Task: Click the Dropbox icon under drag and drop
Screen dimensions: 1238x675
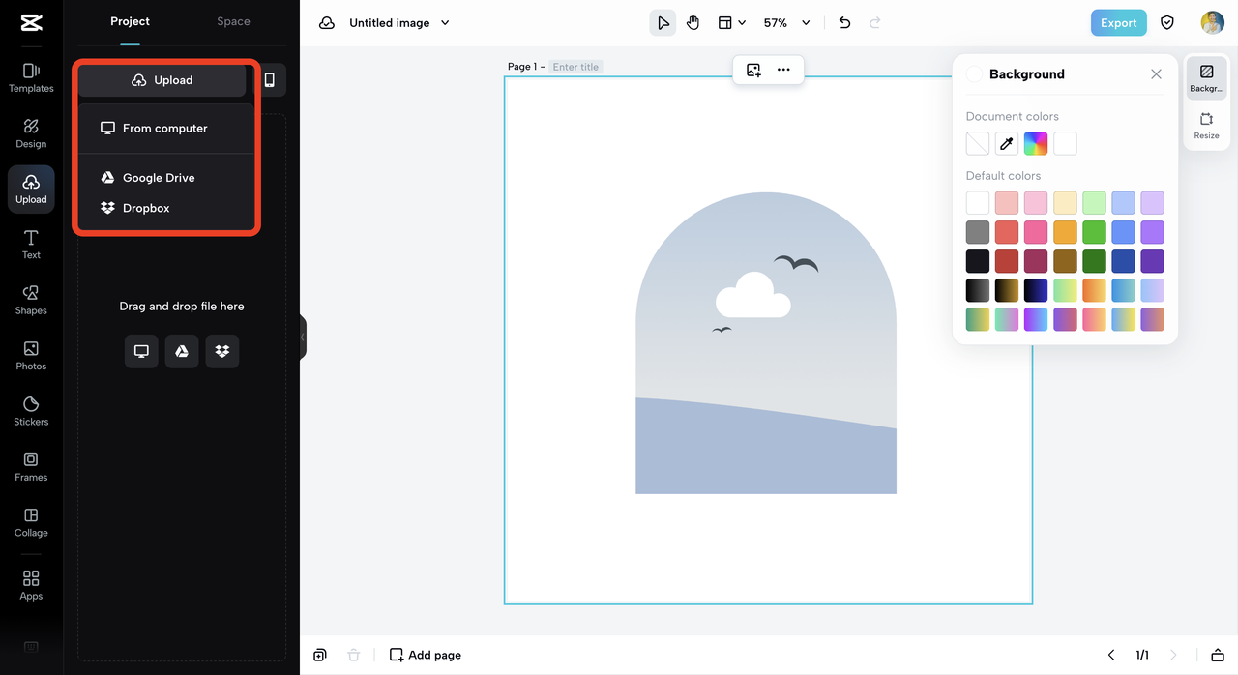Action: pos(222,351)
